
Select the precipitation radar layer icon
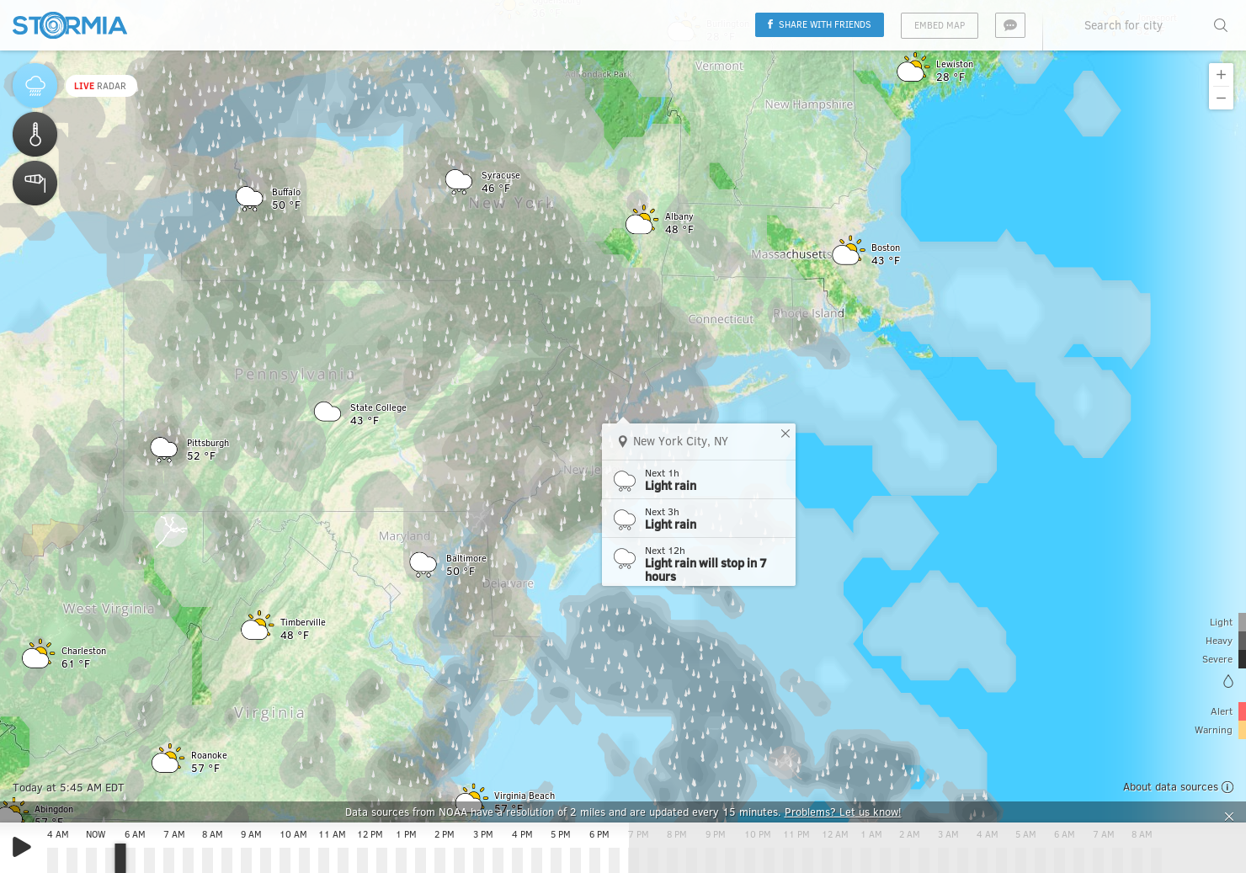tap(35, 86)
